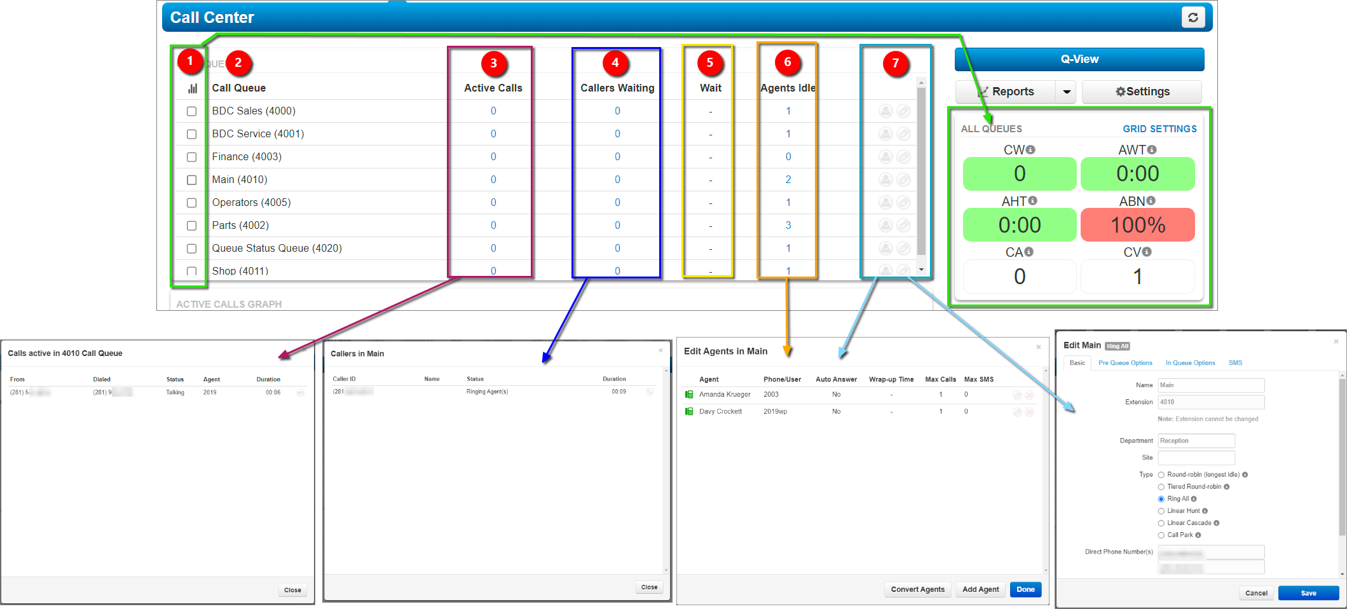Select Tiered Round-robin queue type
1347x609 pixels.
(x=1161, y=487)
